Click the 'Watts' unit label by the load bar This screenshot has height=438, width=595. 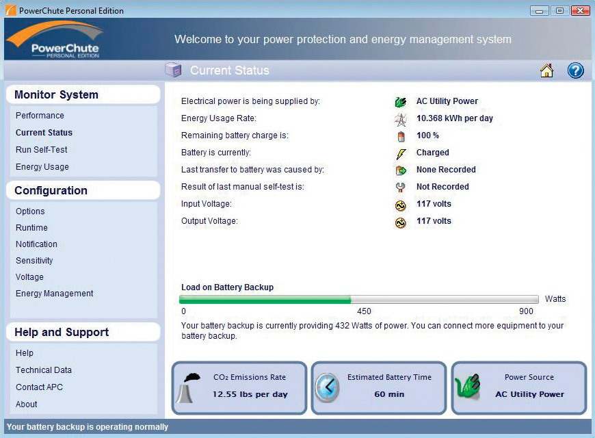tap(555, 299)
